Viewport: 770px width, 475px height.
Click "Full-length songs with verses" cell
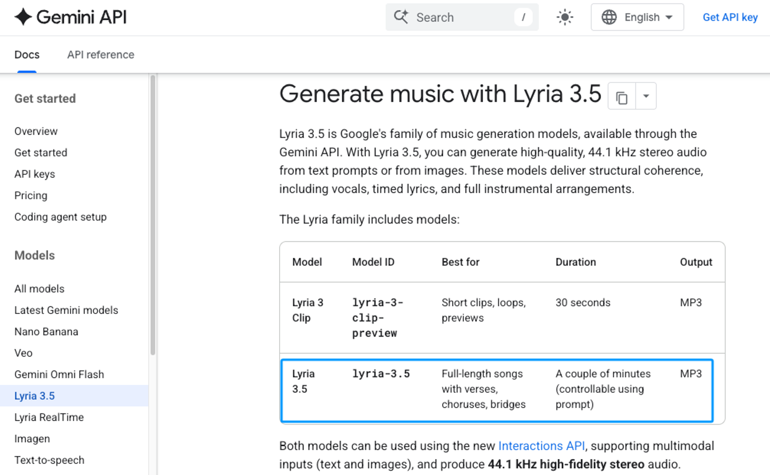(484, 389)
